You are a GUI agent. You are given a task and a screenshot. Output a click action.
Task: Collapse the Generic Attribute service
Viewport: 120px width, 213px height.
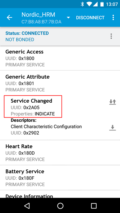point(60,83)
